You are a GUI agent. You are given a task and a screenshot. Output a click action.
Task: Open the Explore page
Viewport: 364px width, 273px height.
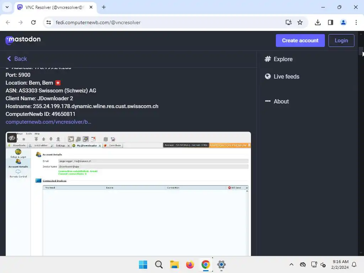tap(279, 59)
